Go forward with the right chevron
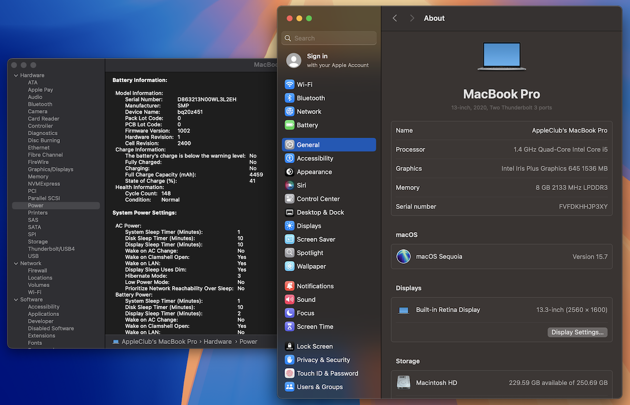 coord(412,18)
